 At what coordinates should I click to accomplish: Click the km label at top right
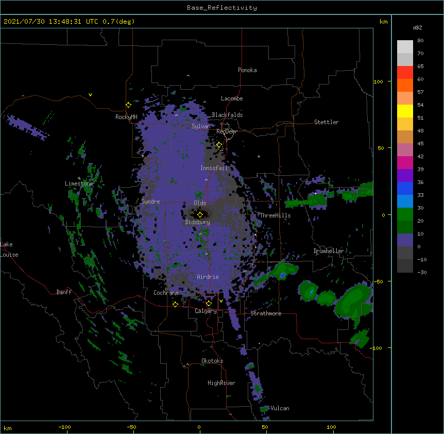(384, 22)
